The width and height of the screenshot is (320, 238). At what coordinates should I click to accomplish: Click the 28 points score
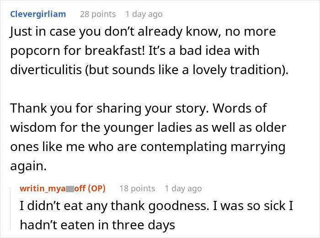98,14
